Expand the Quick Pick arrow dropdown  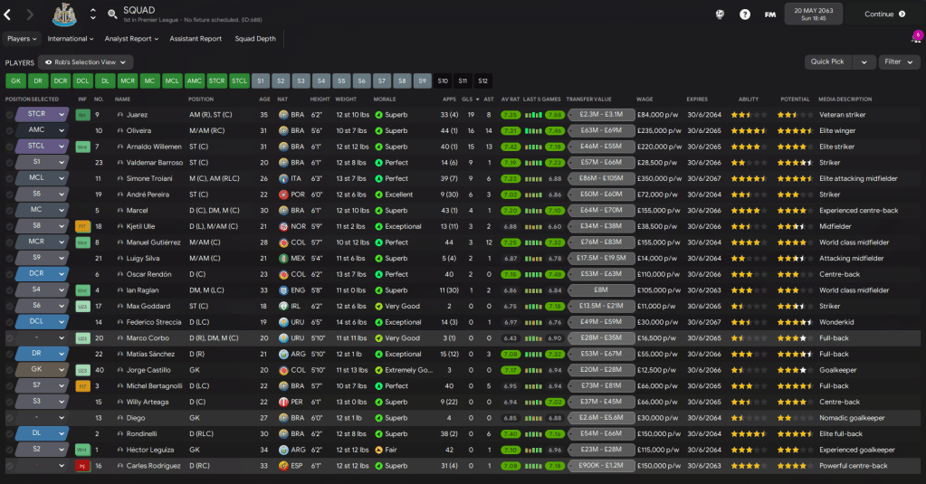[x=864, y=62]
